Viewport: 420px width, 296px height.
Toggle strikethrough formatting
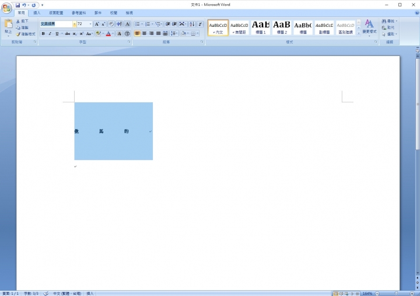[x=68, y=33]
